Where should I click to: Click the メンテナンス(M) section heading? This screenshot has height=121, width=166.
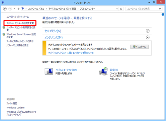[x=53, y=37]
